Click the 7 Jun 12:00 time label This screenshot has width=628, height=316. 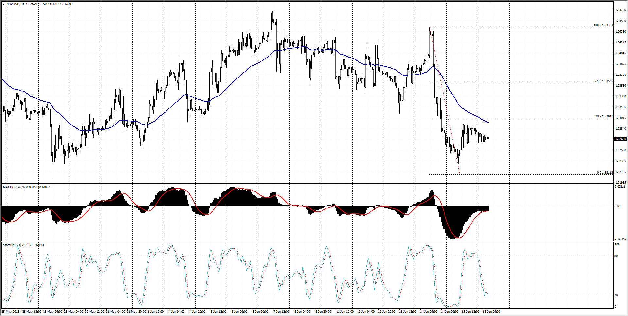click(281, 312)
